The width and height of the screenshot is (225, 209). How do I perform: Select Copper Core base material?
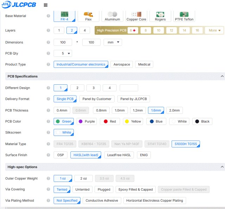coord(136,16)
